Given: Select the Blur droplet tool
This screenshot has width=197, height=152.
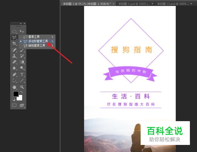Looking at the screenshot, I should [x=14, y=68].
